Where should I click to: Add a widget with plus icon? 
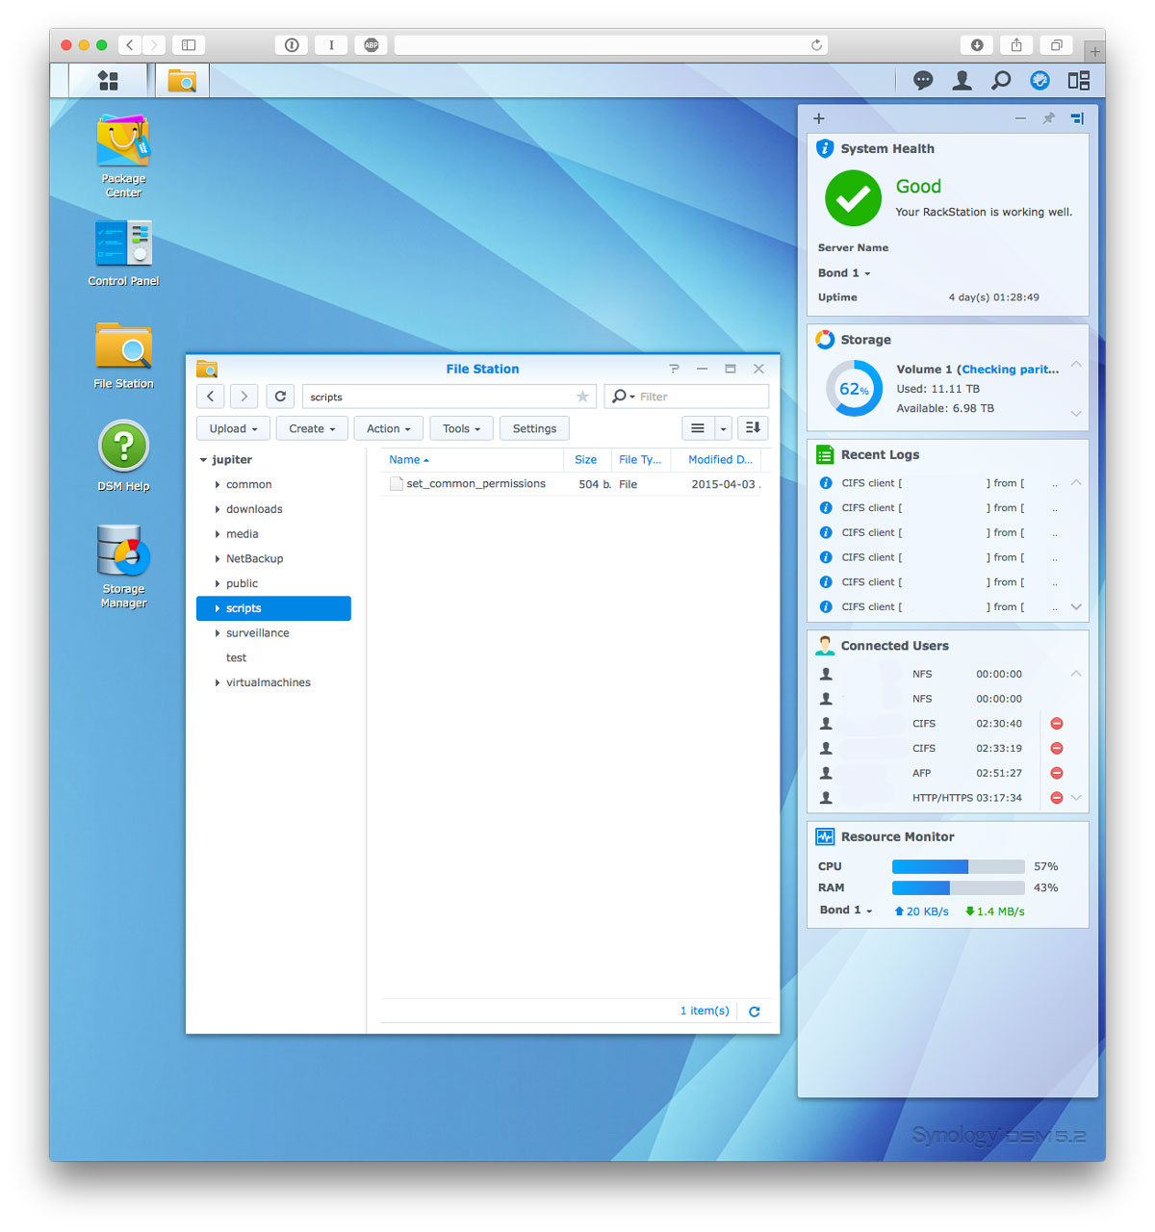(x=819, y=118)
